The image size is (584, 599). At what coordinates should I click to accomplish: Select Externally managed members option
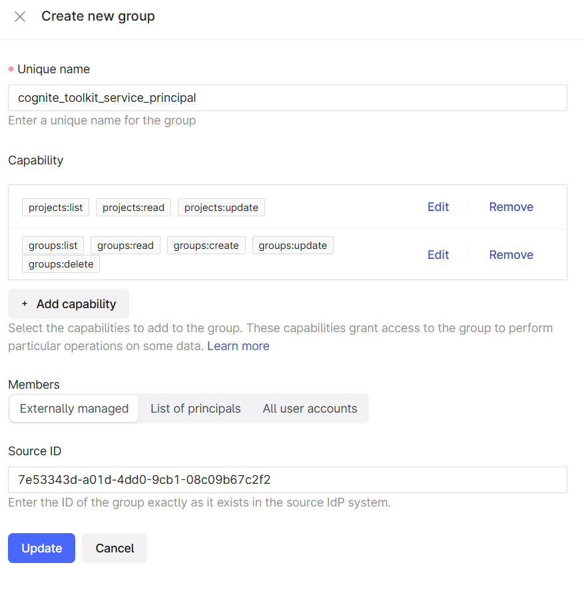click(74, 409)
